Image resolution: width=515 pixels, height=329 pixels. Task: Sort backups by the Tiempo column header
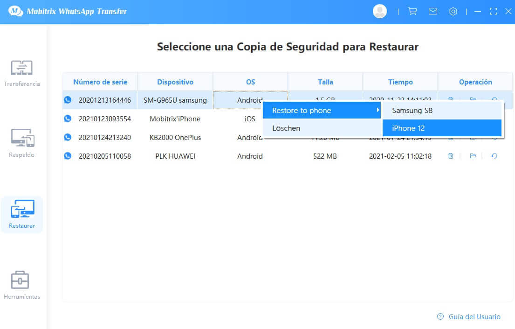pyautogui.click(x=400, y=81)
